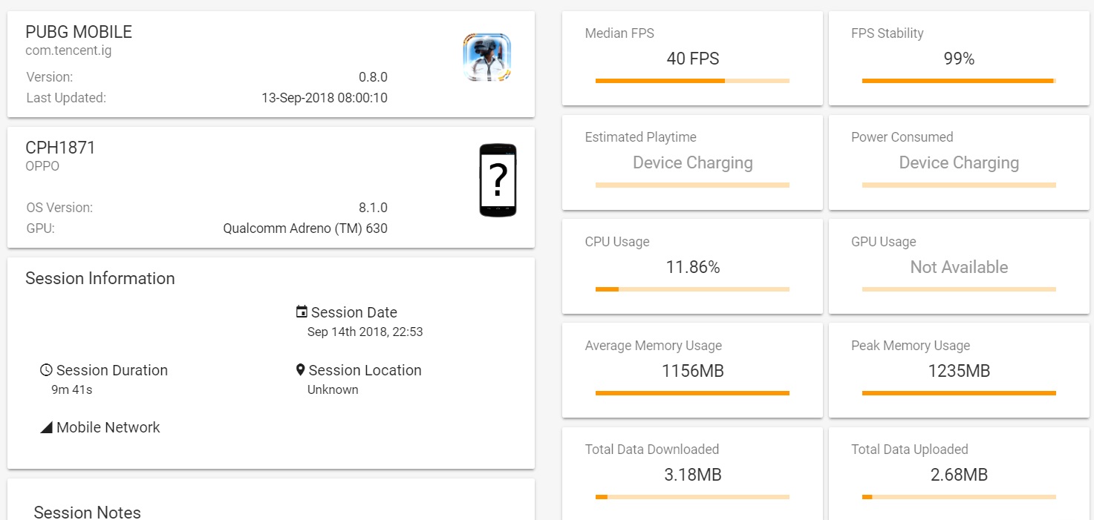The width and height of the screenshot is (1094, 520).
Task: Click Device Charging under Estimated Playtime
Action: point(693,162)
